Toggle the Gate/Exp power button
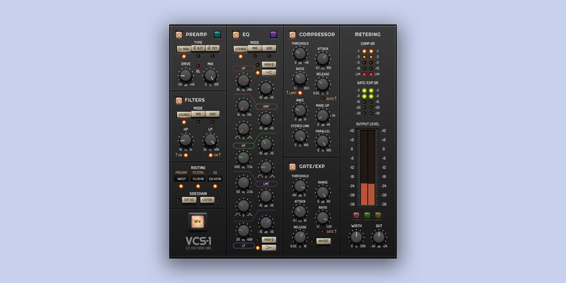 292,166
